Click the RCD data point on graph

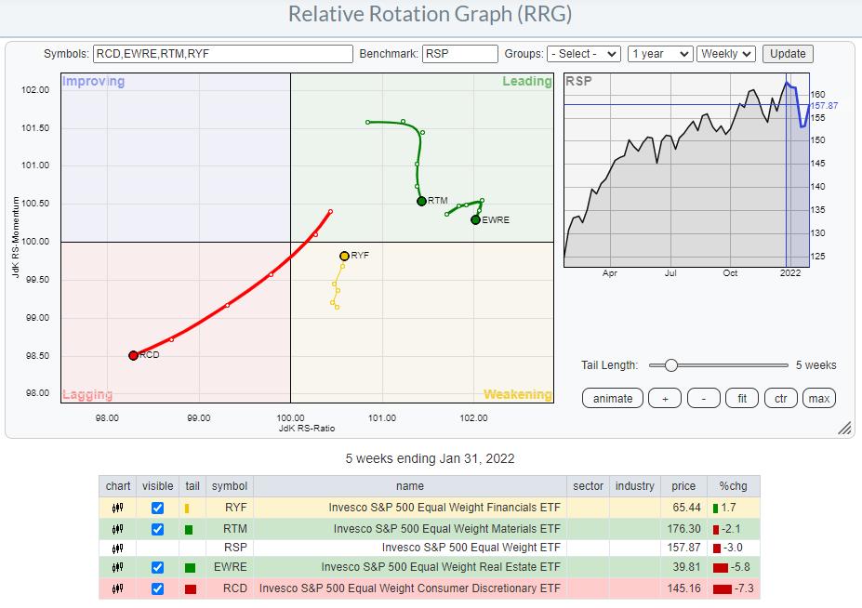(133, 355)
